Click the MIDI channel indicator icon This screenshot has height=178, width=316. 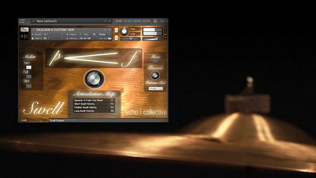point(33,39)
